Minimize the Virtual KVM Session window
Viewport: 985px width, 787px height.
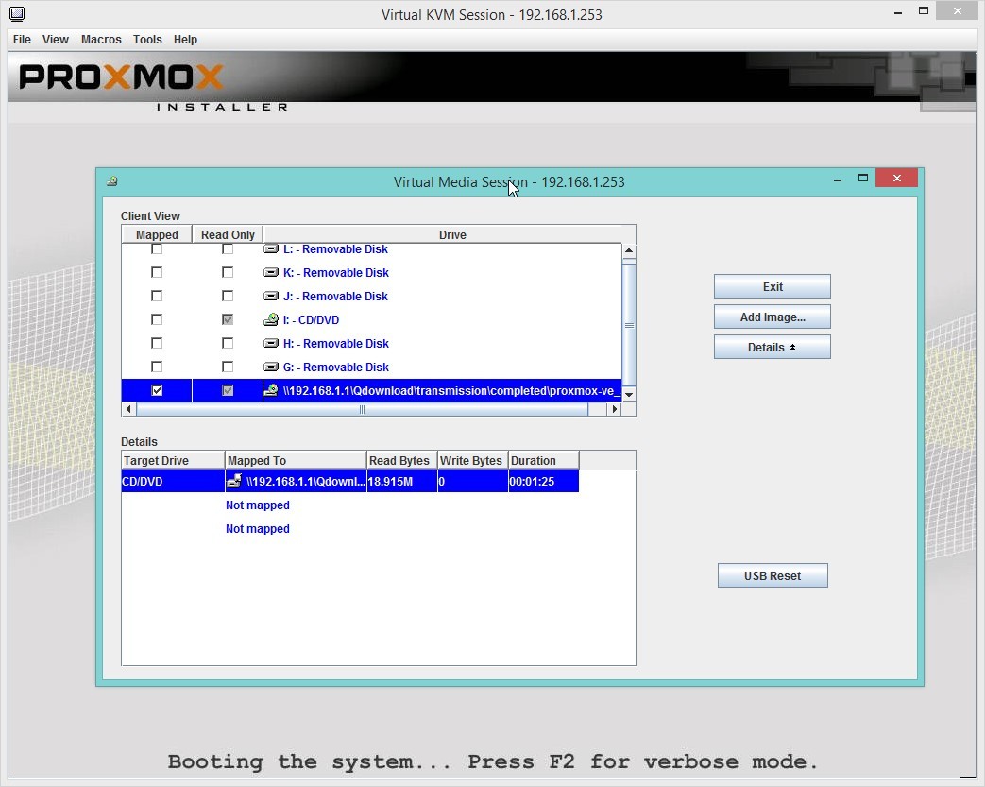tap(898, 12)
